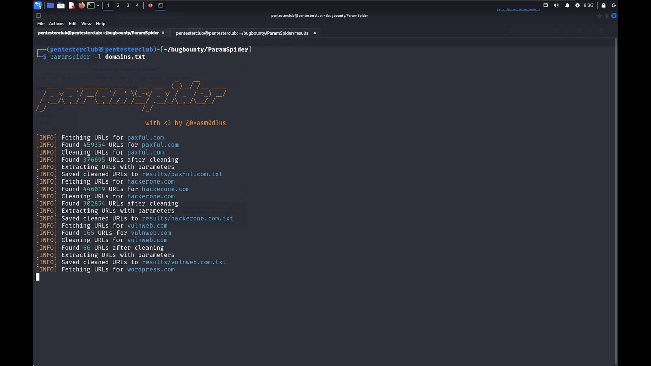The image size is (651, 366).
Task: Open the Kali Linux applications menu
Action: pyautogui.click(x=38, y=5)
